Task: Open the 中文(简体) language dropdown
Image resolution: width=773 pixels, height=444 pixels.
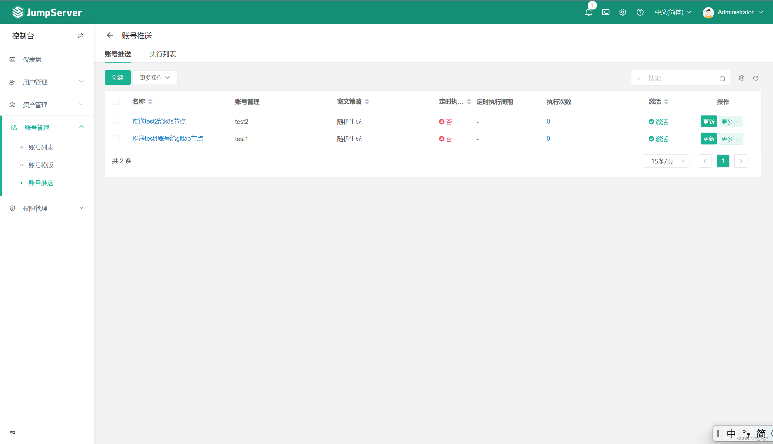Action: tap(673, 12)
